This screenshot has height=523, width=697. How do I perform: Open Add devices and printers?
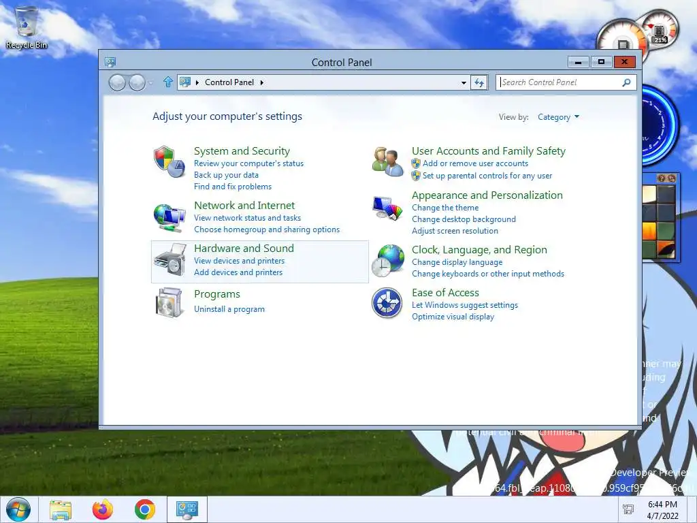238,272
